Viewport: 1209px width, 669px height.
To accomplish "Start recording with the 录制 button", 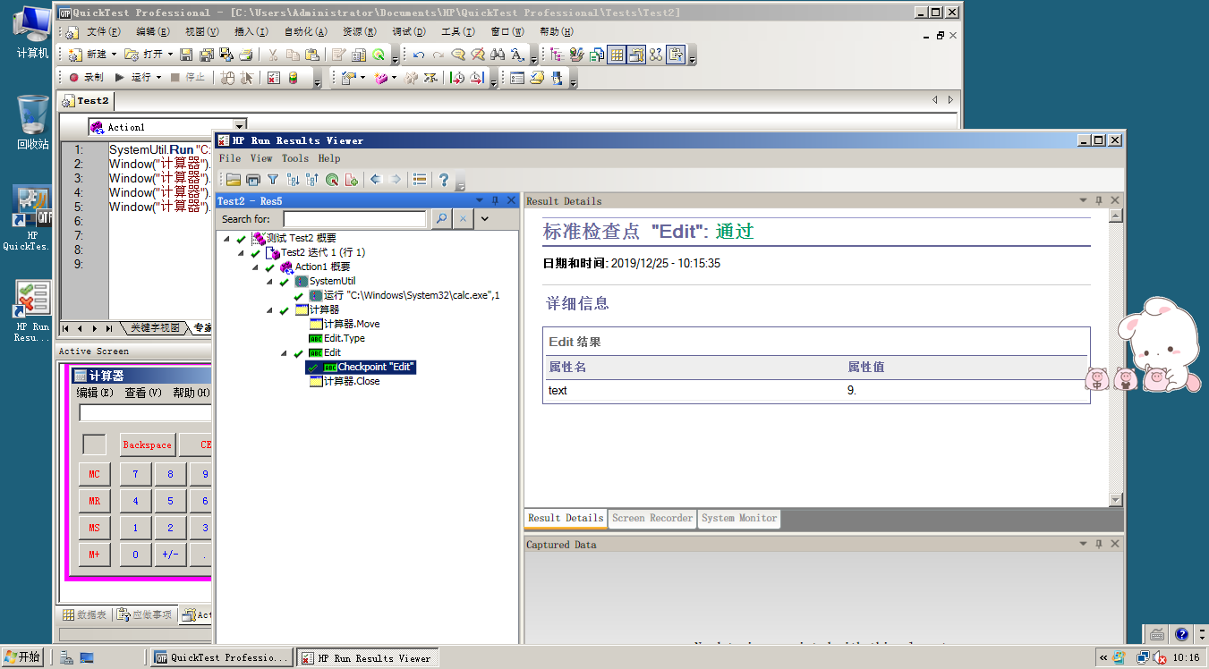I will 86,78.
